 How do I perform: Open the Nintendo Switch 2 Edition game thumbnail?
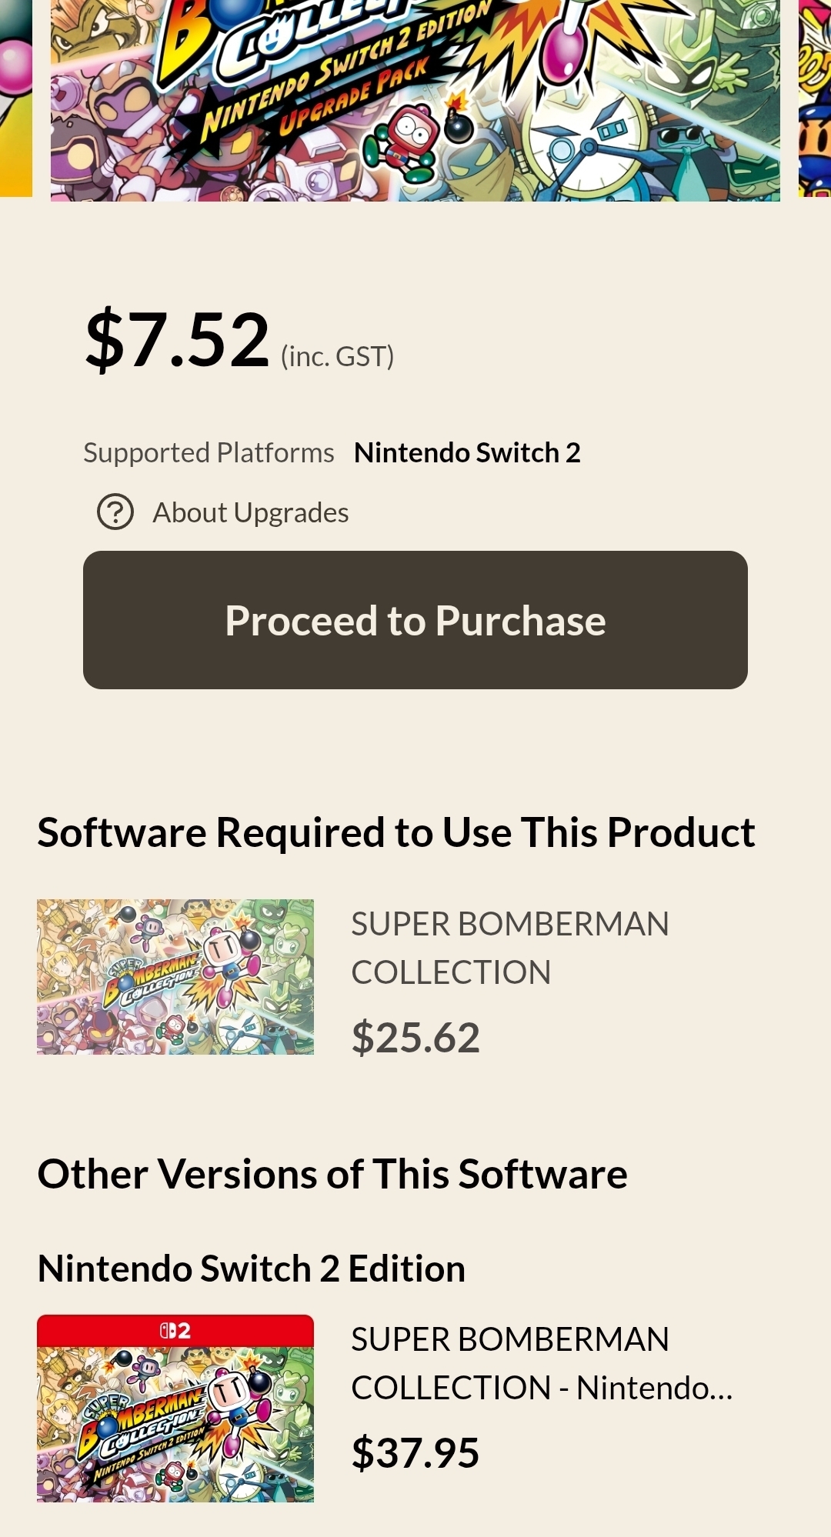click(175, 1419)
